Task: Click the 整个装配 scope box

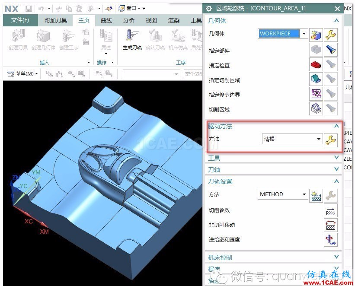Action: [x=193, y=74]
